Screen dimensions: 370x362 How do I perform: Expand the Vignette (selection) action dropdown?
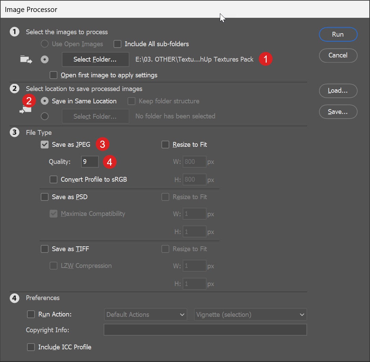point(250,314)
